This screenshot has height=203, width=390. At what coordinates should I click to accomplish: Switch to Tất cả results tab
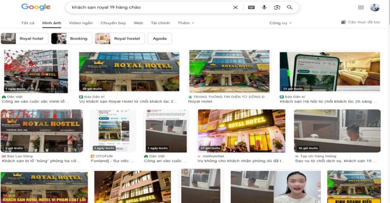[28, 23]
